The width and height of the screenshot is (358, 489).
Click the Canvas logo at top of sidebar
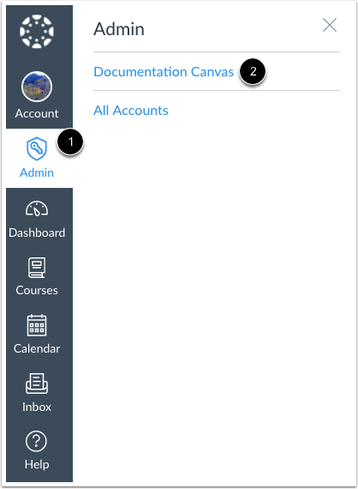(37, 32)
